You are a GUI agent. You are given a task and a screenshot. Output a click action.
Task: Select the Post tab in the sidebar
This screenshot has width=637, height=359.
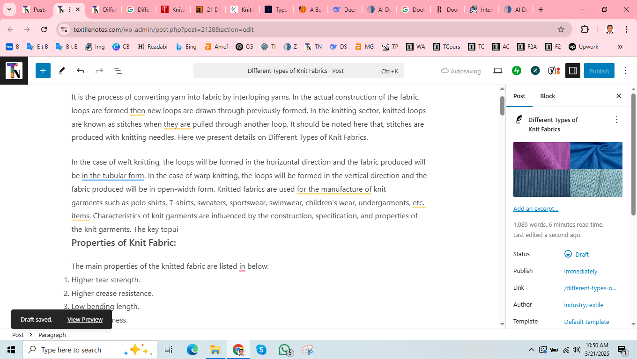tap(519, 96)
